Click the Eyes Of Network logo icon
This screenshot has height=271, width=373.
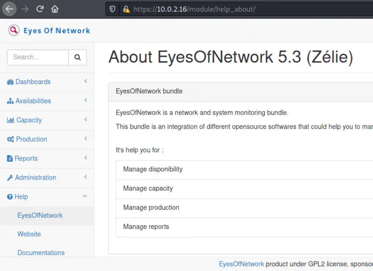point(14,30)
